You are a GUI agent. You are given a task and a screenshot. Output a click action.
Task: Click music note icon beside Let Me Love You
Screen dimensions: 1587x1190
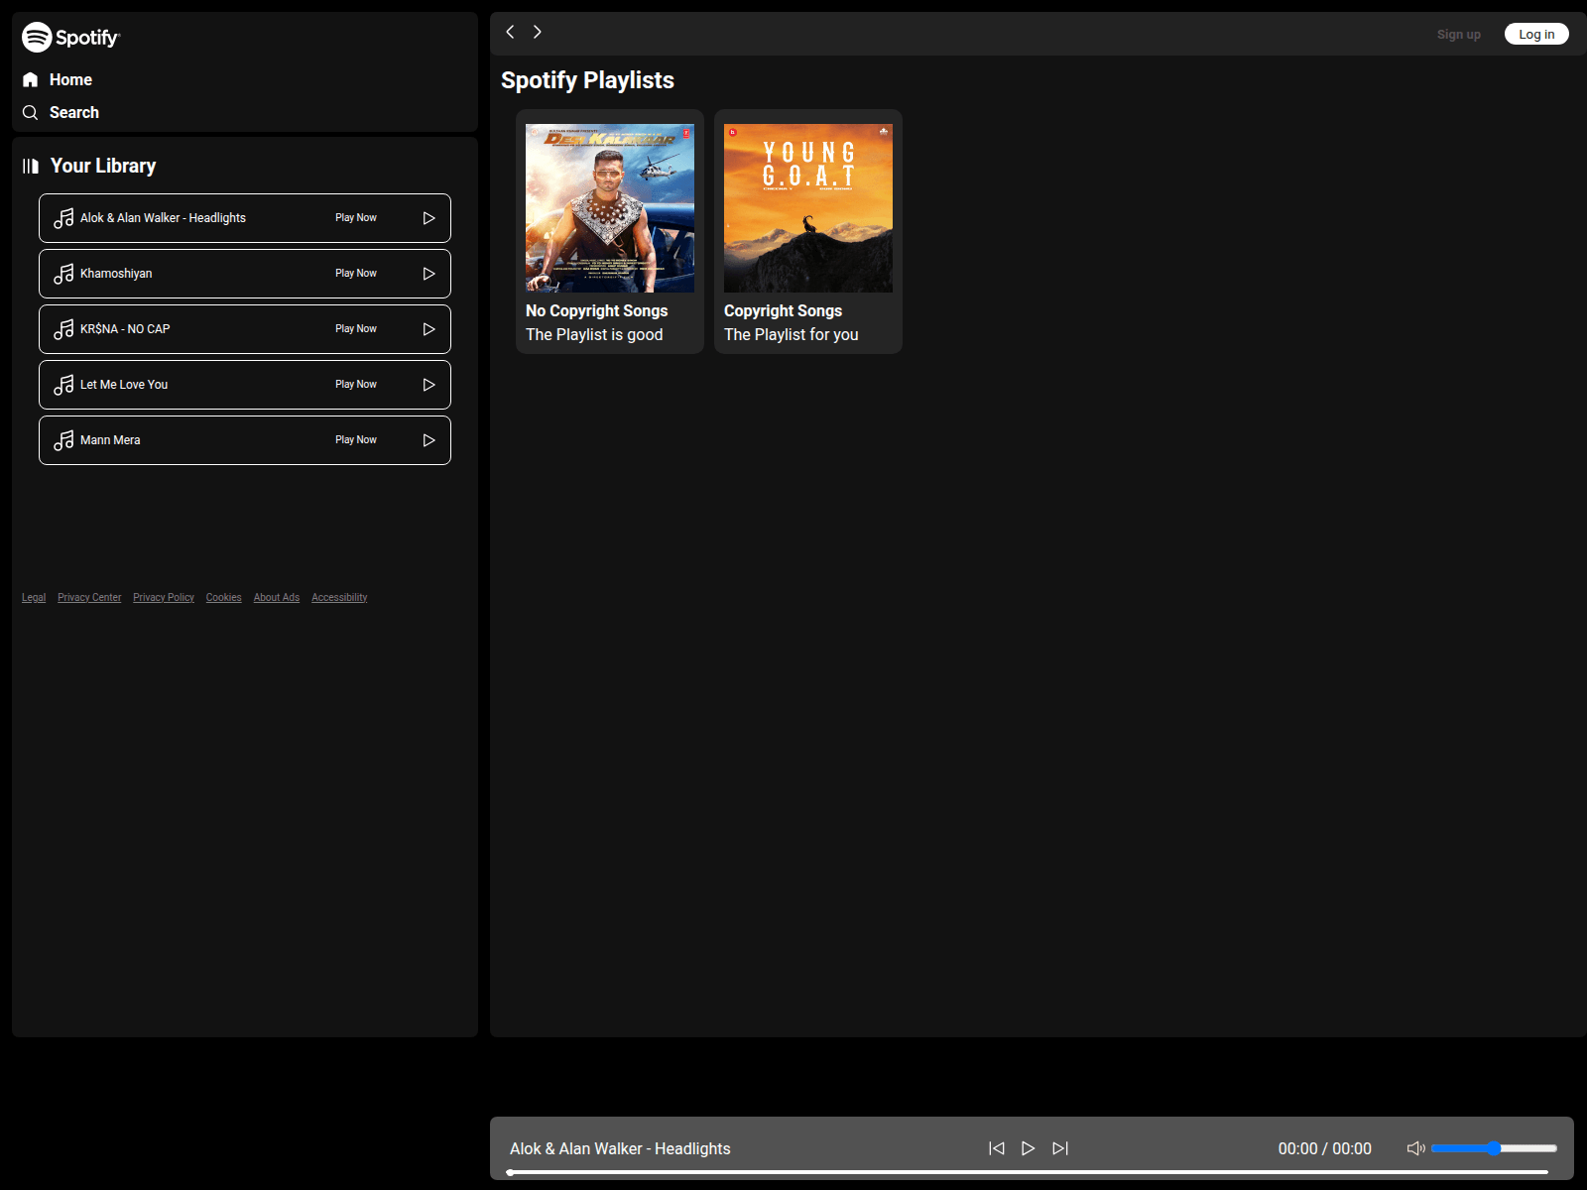pyautogui.click(x=63, y=385)
